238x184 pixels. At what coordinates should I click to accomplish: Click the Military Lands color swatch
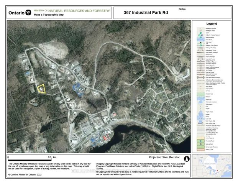[x=200, y=150]
